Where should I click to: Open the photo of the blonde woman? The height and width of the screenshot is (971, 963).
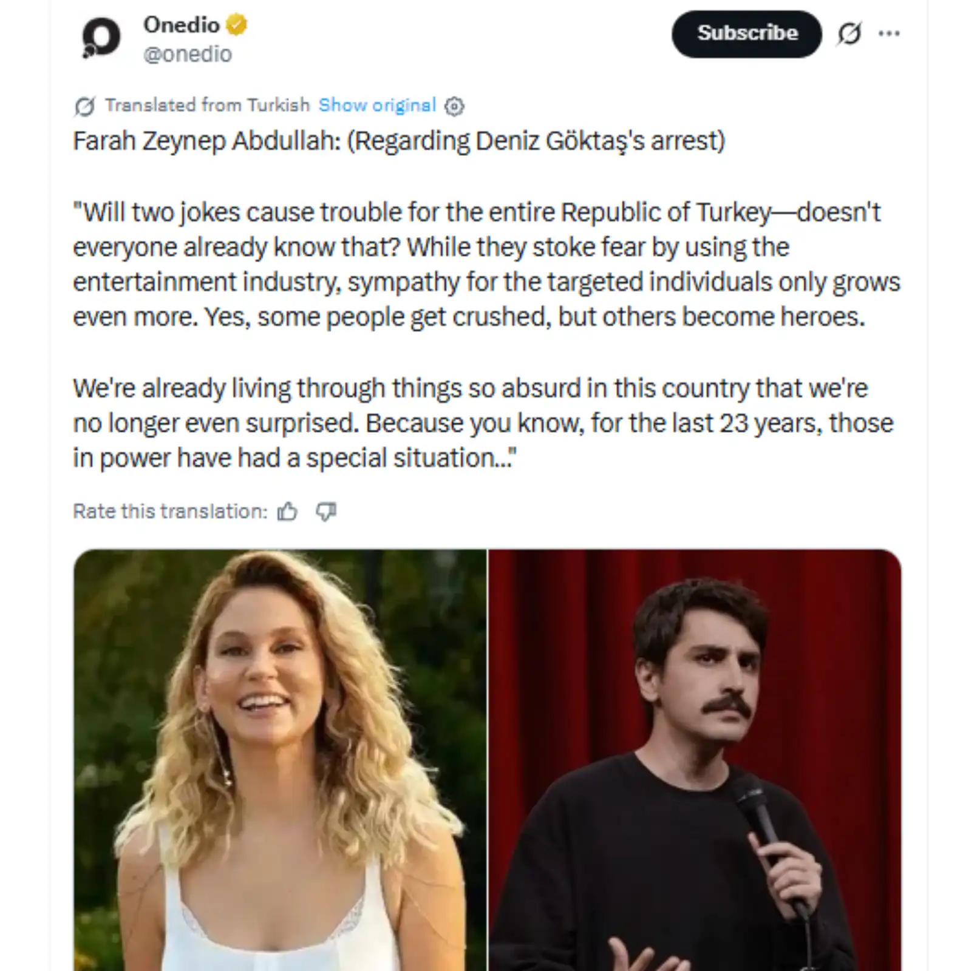point(280,760)
